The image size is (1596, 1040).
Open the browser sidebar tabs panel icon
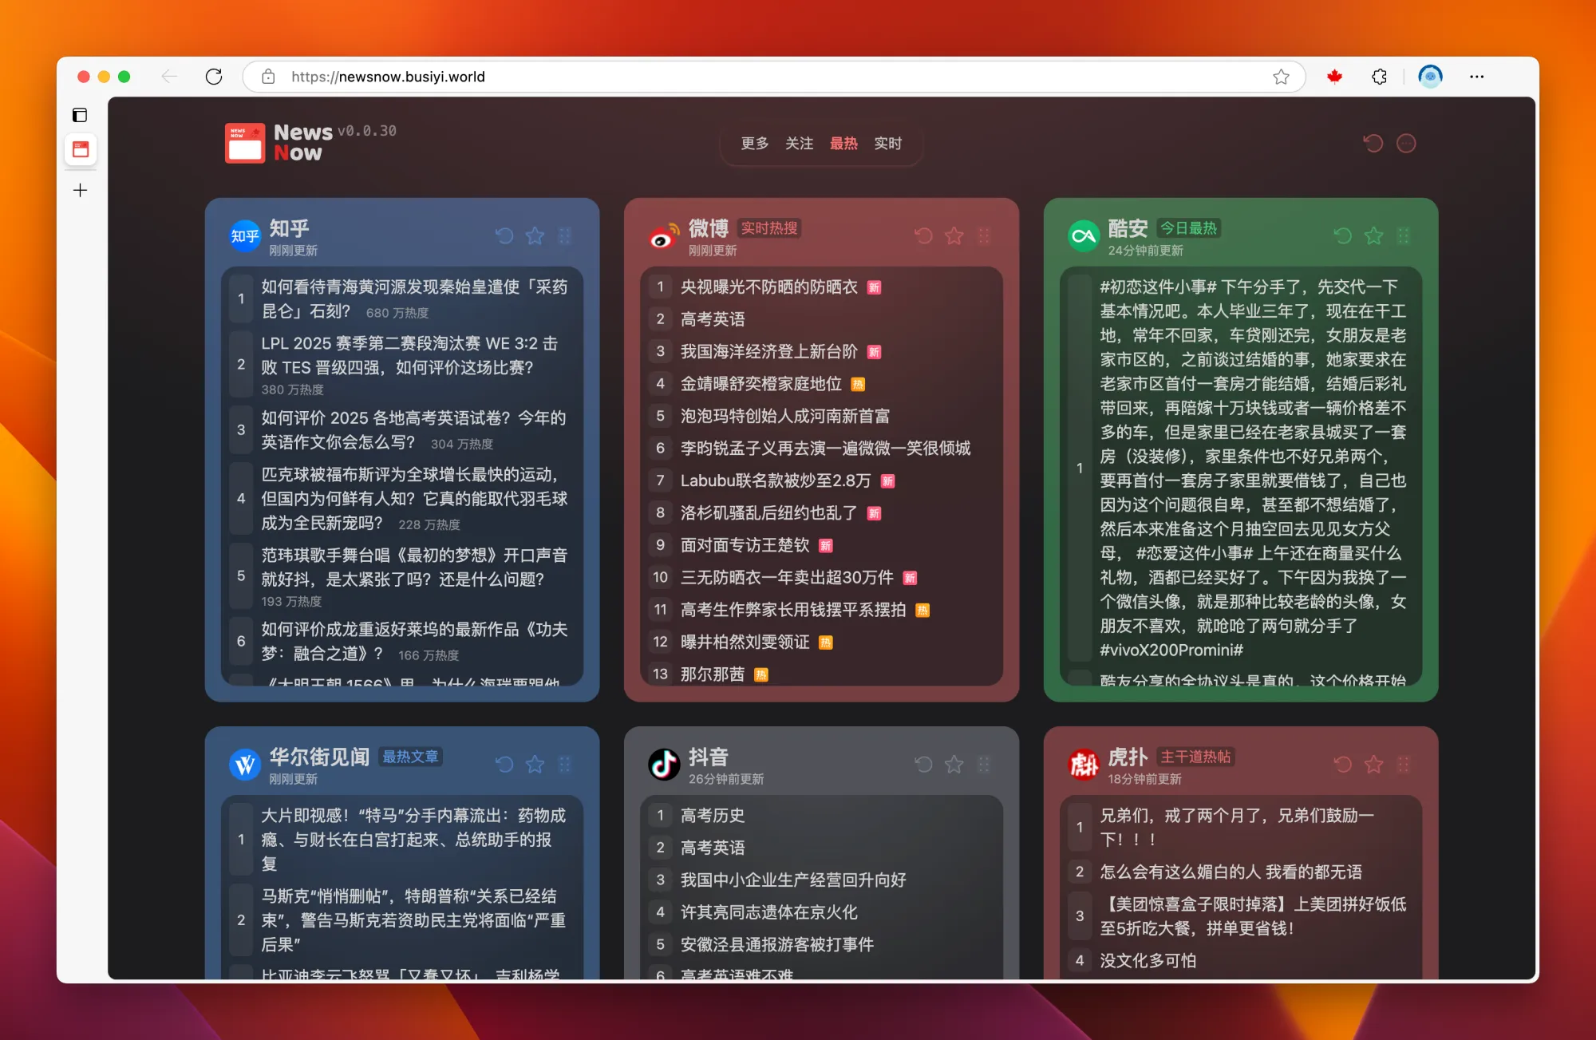click(80, 115)
